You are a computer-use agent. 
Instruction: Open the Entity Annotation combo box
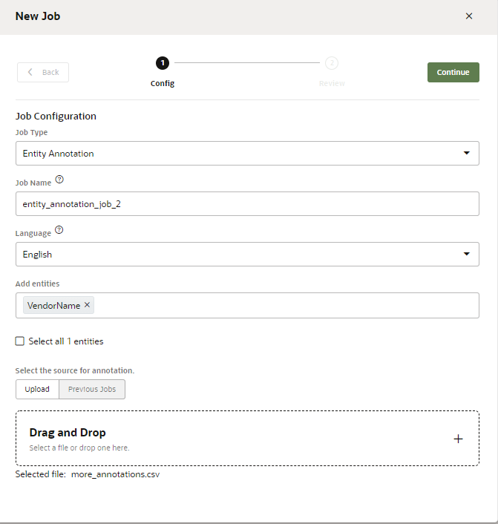[x=237, y=154]
